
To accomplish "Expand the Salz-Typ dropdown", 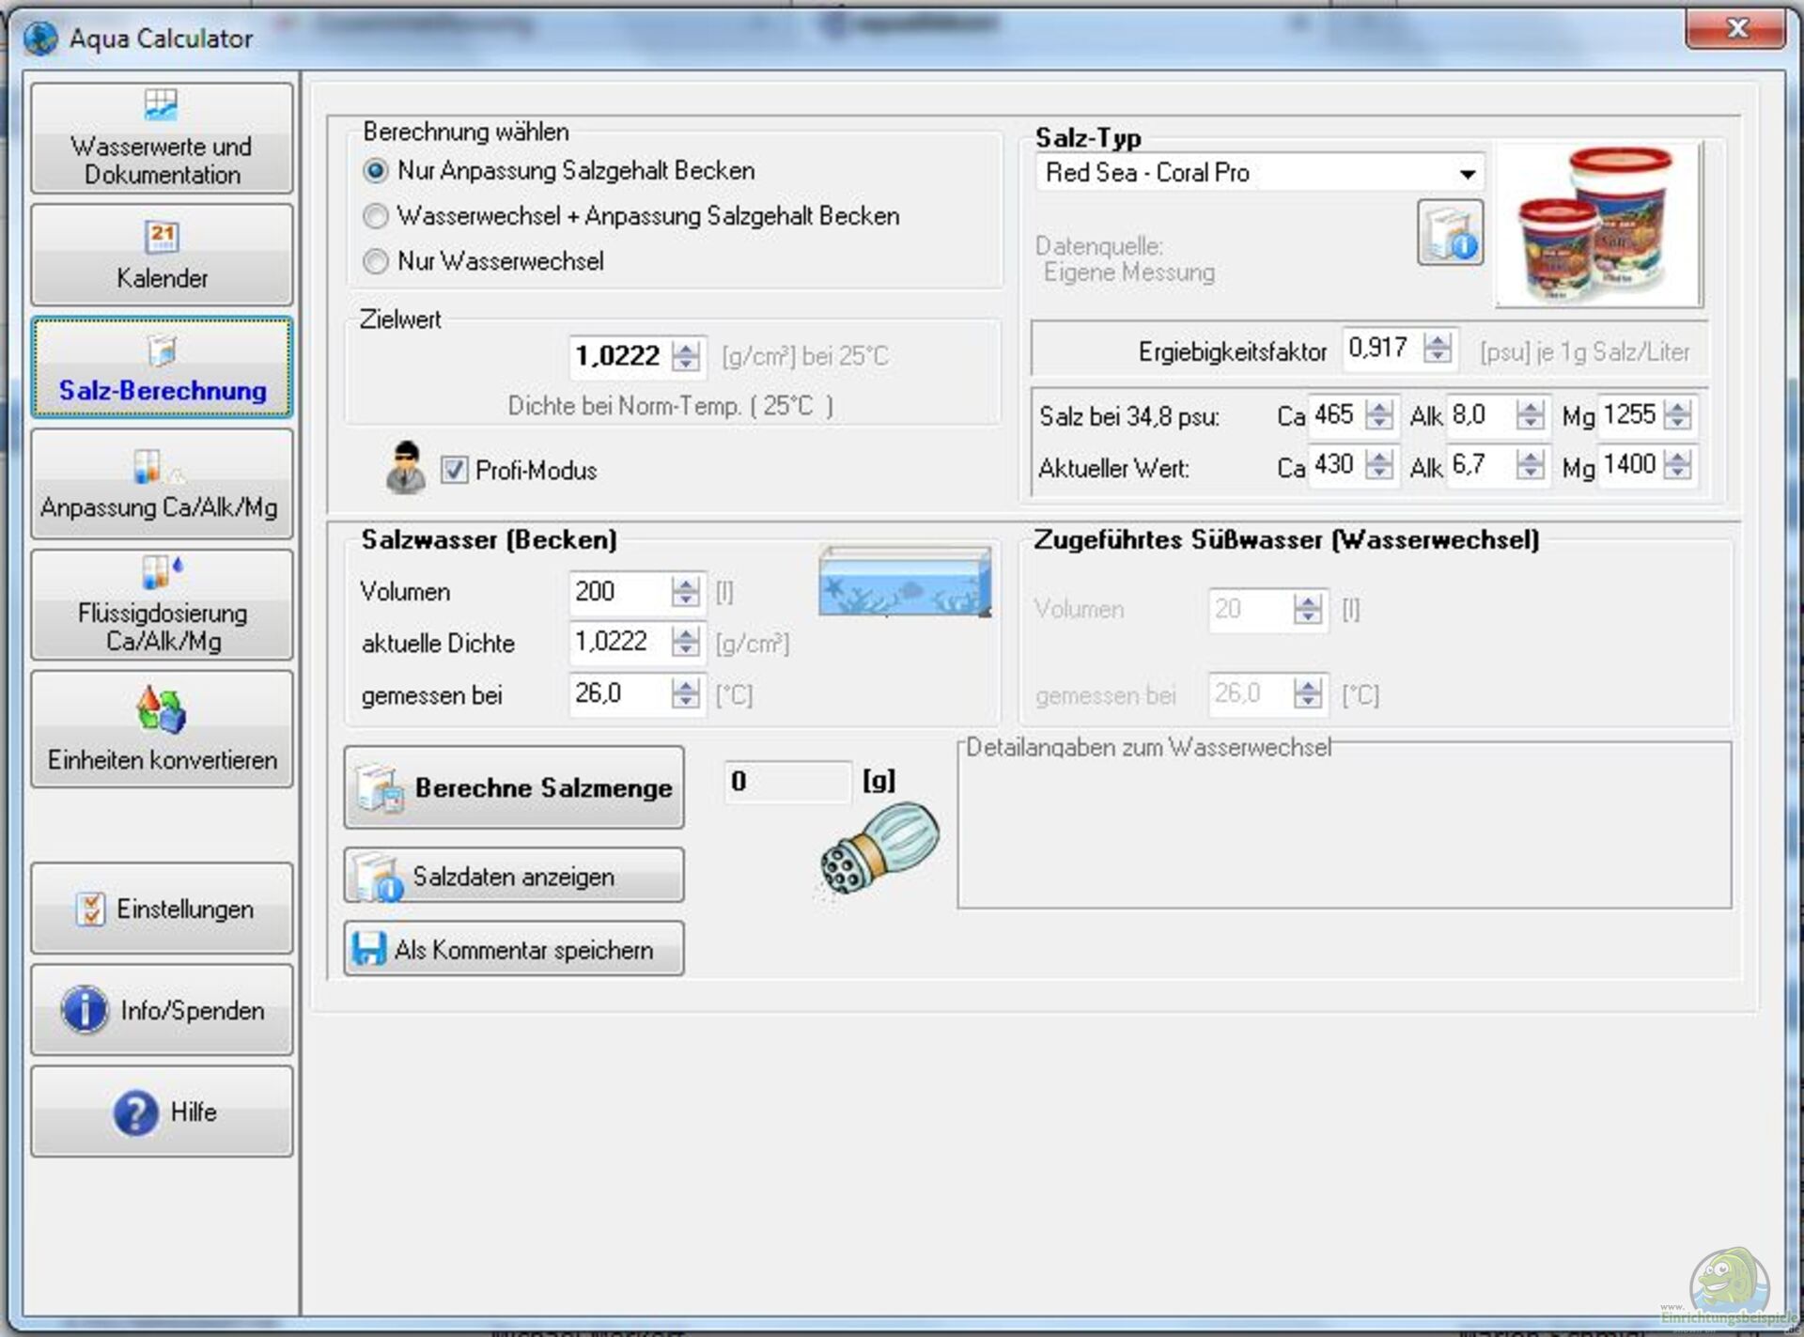I will [1467, 174].
